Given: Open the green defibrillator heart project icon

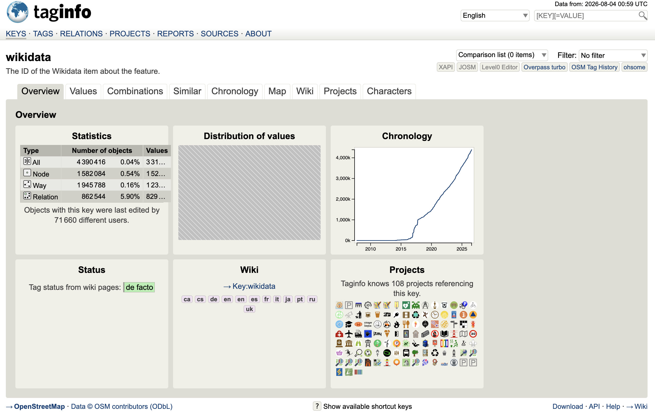Looking at the screenshot, I should tap(406, 305).
